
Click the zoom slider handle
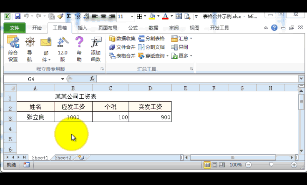tap(272, 165)
